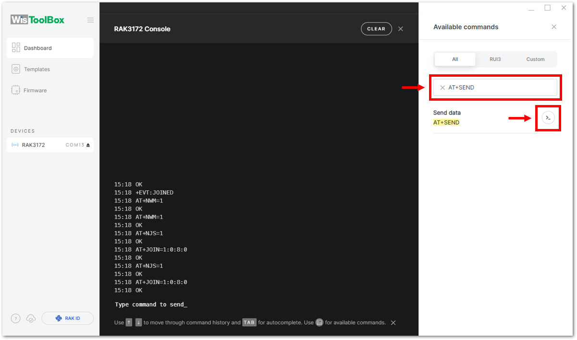
Task: Maximize the WisToolBox window
Action: click(547, 8)
